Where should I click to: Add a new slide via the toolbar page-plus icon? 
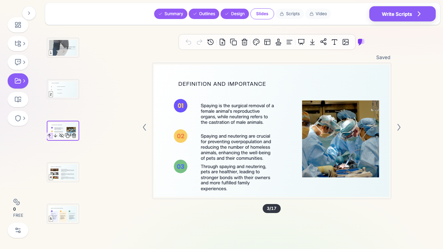click(222, 42)
